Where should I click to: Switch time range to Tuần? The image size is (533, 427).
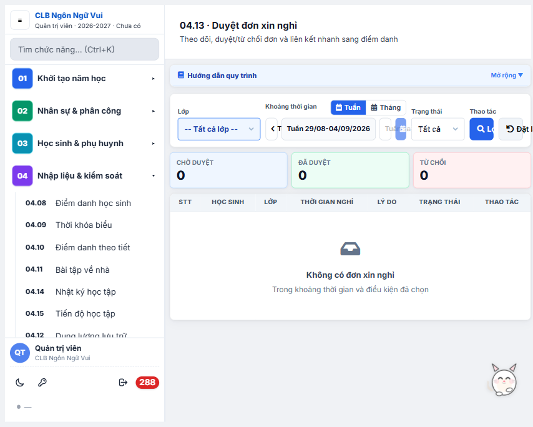pos(348,107)
